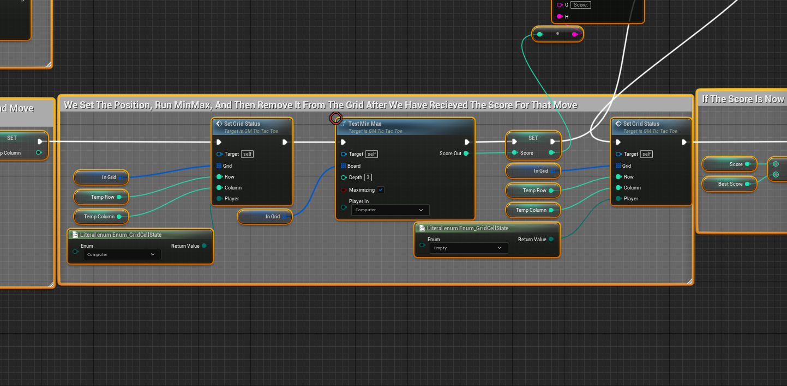Select the Score variable getter node
The image size is (787, 386).
[x=729, y=164]
